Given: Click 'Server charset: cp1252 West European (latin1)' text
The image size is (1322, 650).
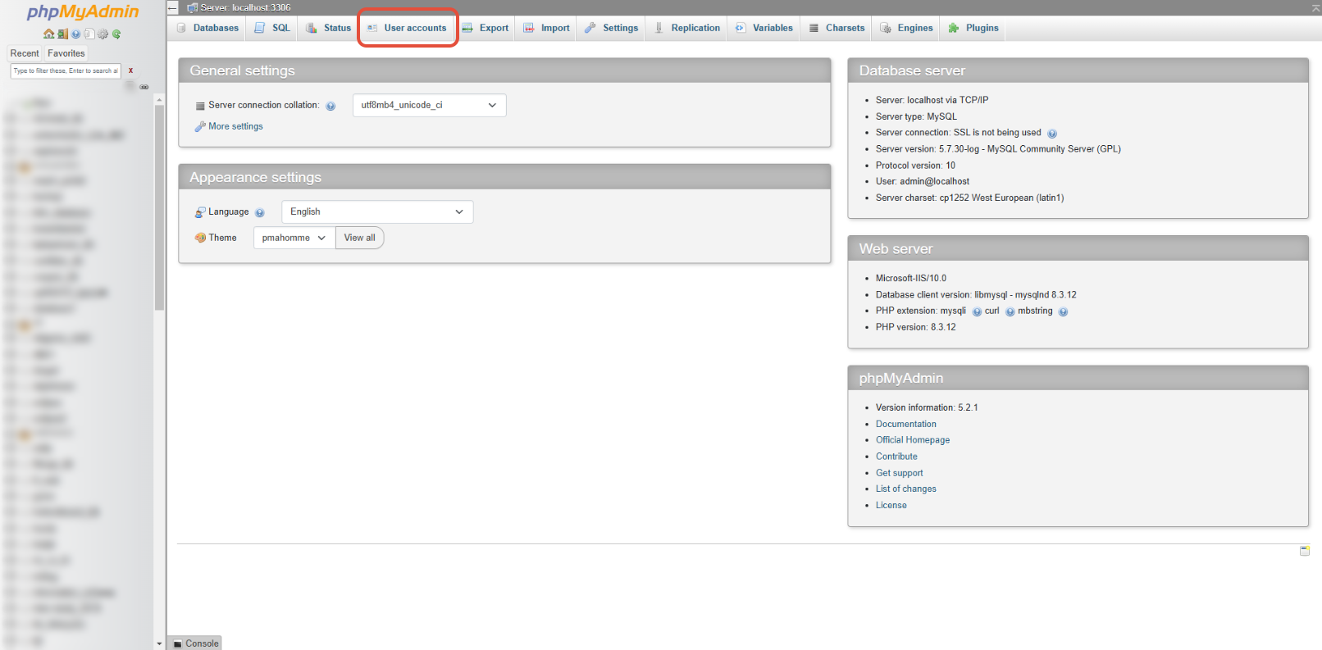Looking at the screenshot, I should [x=969, y=198].
